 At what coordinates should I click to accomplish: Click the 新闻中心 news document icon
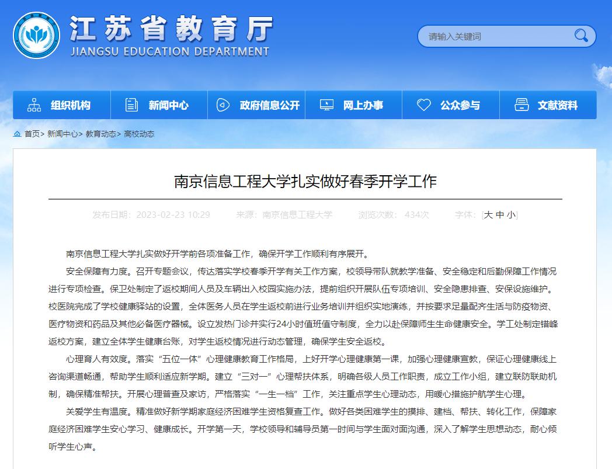(x=131, y=104)
